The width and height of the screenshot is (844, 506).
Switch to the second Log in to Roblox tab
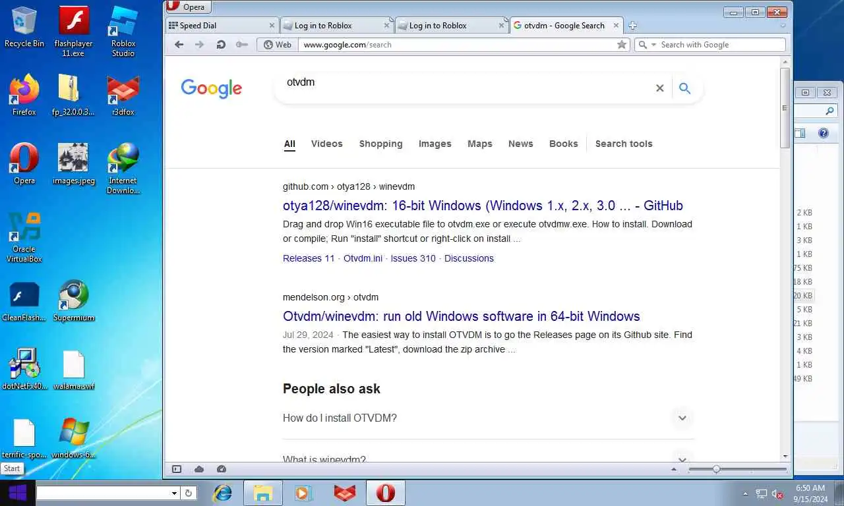tap(451, 26)
